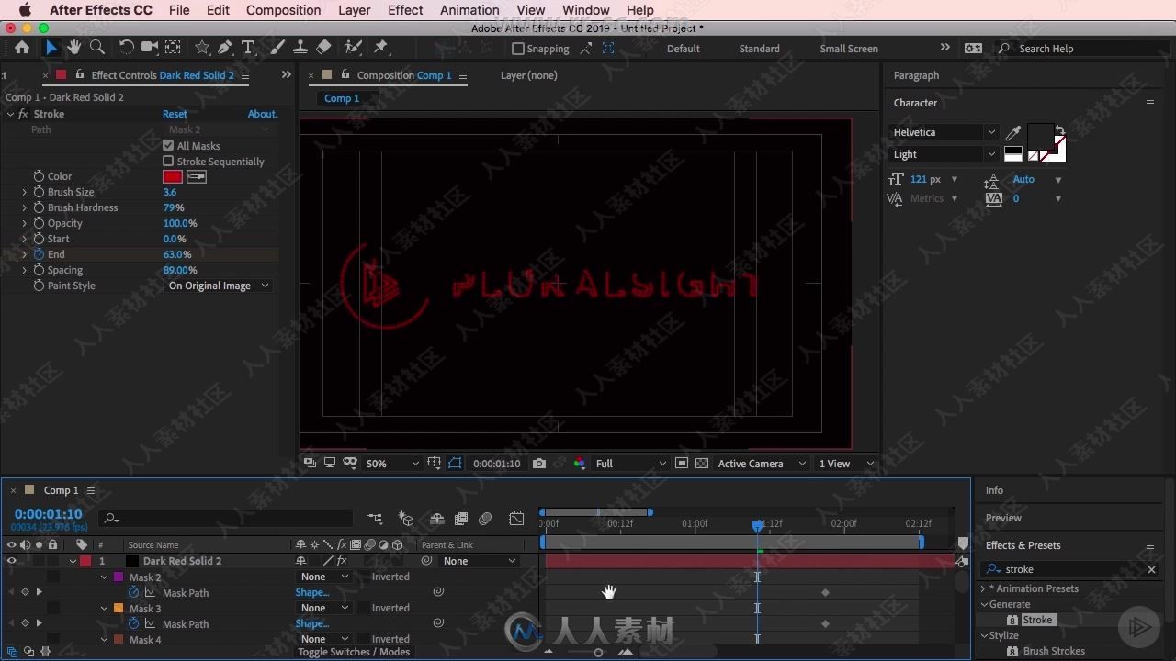Open the Effect menu
Image resolution: width=1176 pixels, height=661 pixels.
405,10
